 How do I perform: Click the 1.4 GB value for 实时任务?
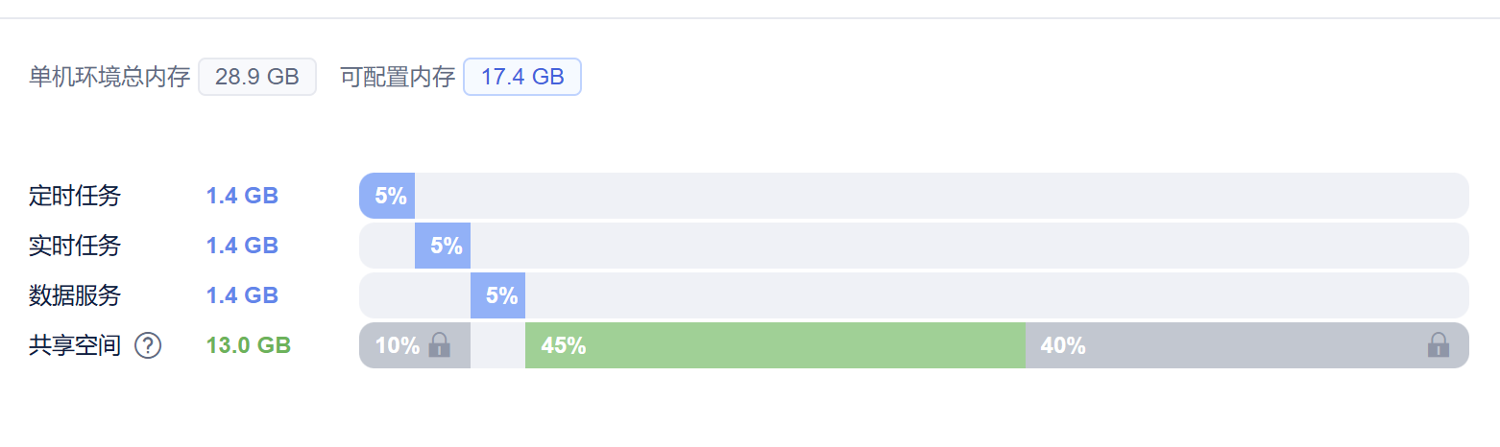(242, 247)
